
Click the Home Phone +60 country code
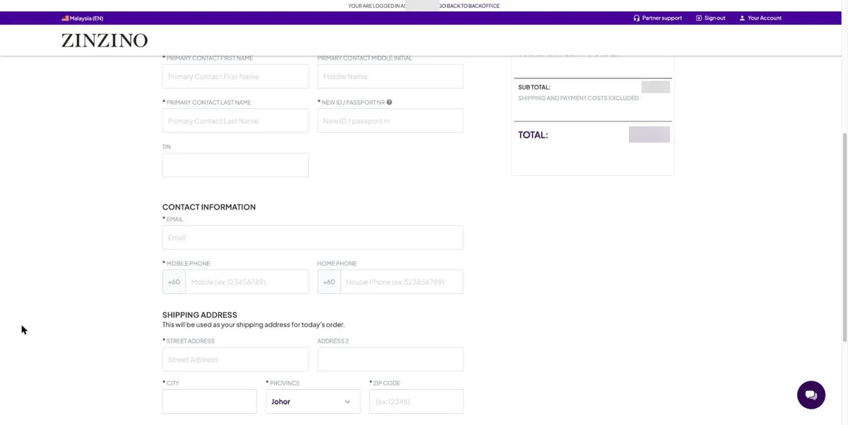329,282
